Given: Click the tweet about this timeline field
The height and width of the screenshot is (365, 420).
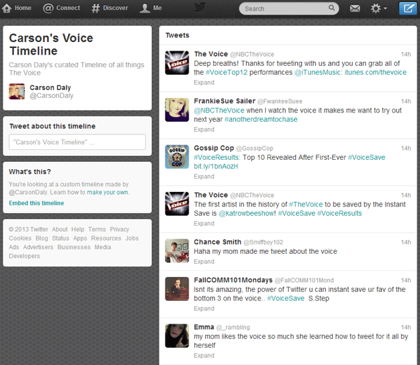Looking at the screenshot, I should click(77, 142).
